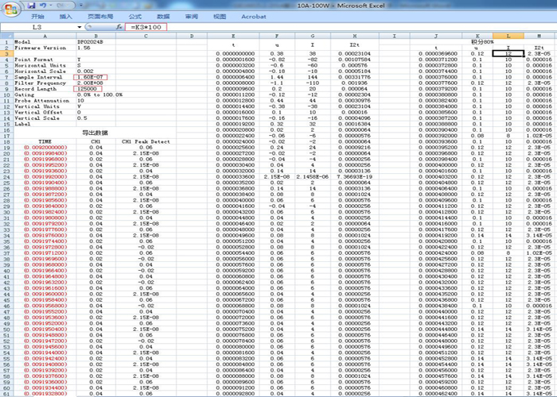Select column D header
Viewport: 557px width, 397px height.
192,36
